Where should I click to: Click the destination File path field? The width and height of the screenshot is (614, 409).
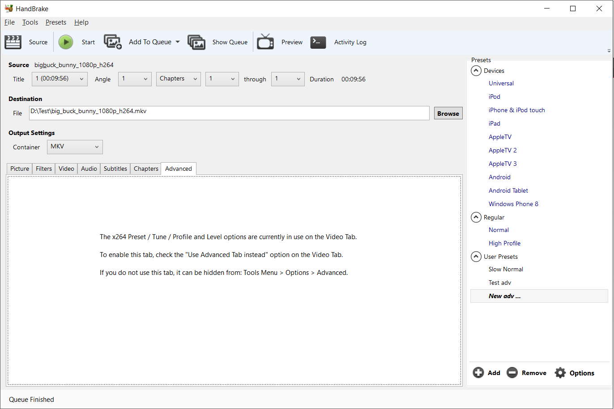click(x=229, y=113)
